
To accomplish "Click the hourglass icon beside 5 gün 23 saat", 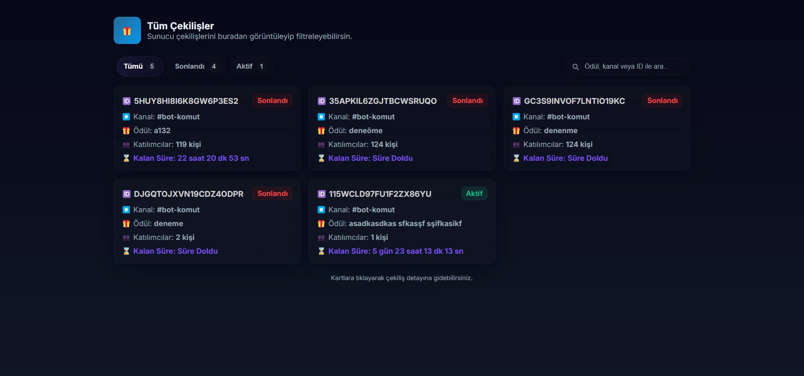I will pos(321,251).
